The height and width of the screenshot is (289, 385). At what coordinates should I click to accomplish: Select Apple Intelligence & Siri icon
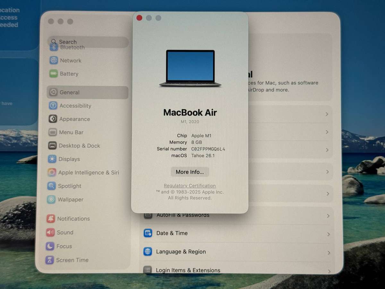pos(52,172)
